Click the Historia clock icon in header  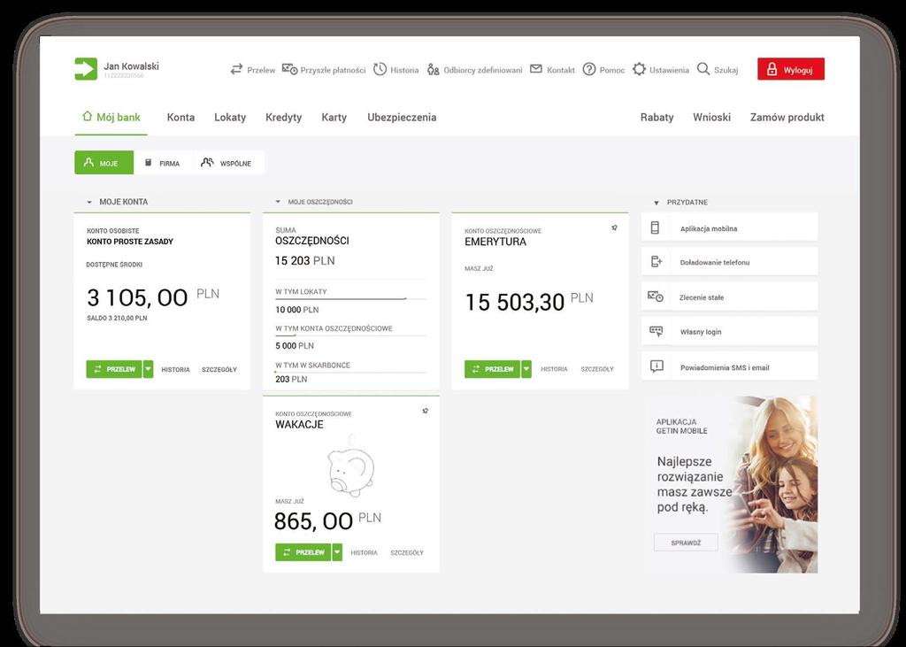click(x=380, y=69)
